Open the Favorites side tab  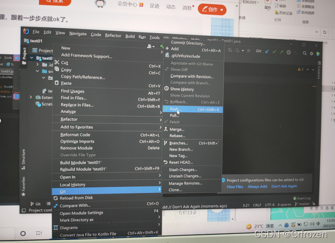click(23, 186)
